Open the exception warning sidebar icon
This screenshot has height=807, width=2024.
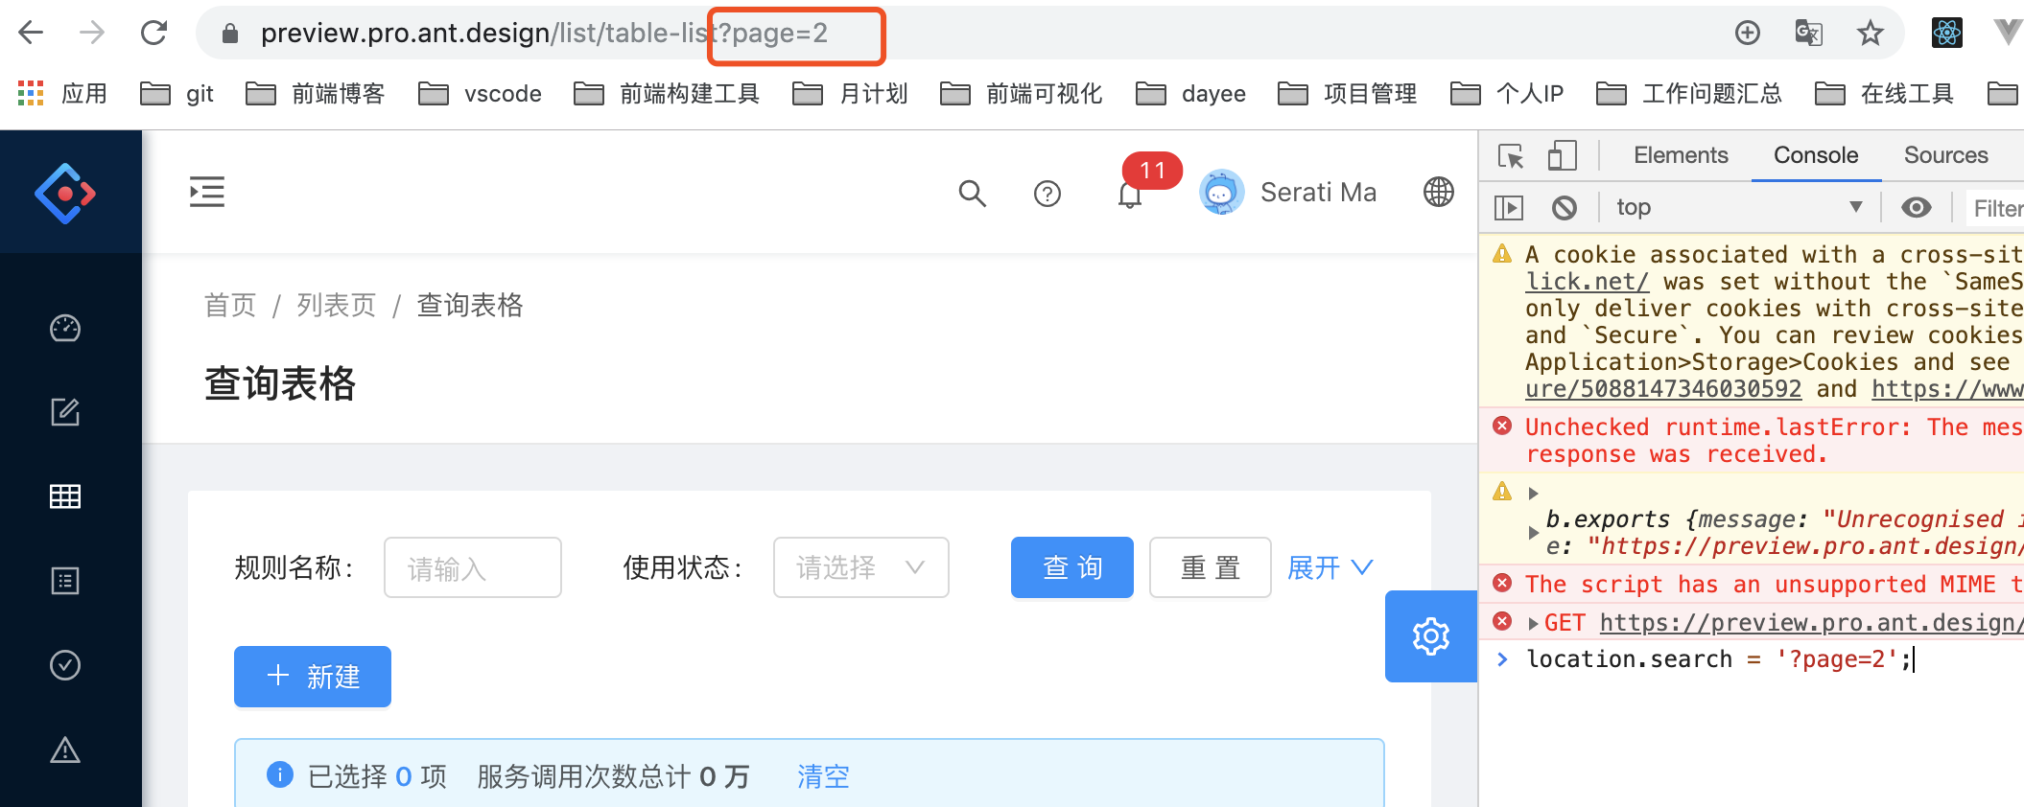(65, 749)
